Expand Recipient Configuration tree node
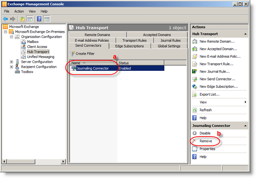This screenshot has height=178, width=256. (11, 67)
